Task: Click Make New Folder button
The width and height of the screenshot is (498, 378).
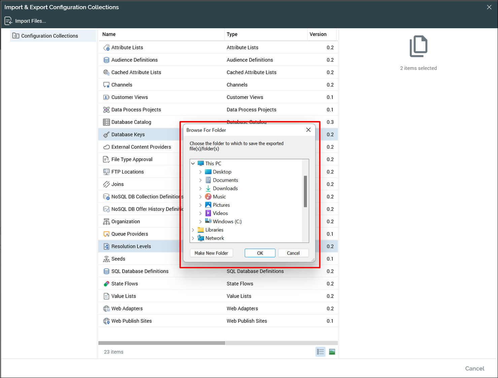Action: (x=211, y=253)
